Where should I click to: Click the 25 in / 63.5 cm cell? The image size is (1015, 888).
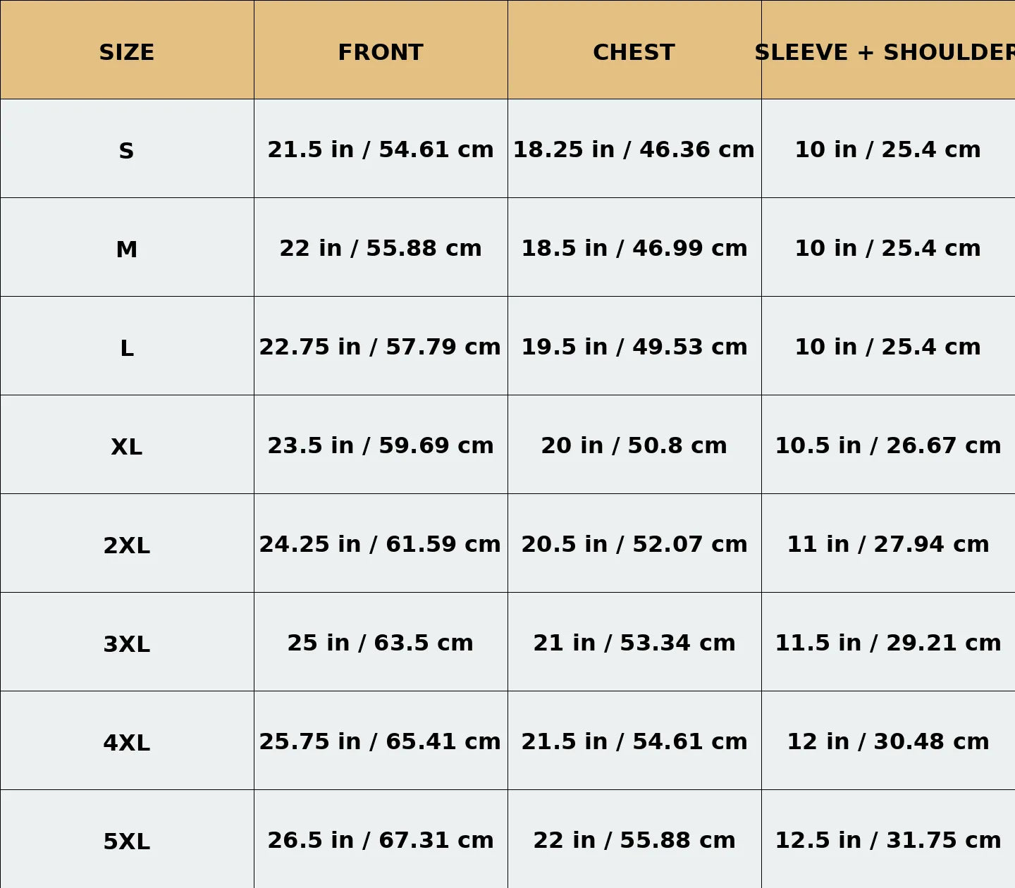(x=381, y=643)
